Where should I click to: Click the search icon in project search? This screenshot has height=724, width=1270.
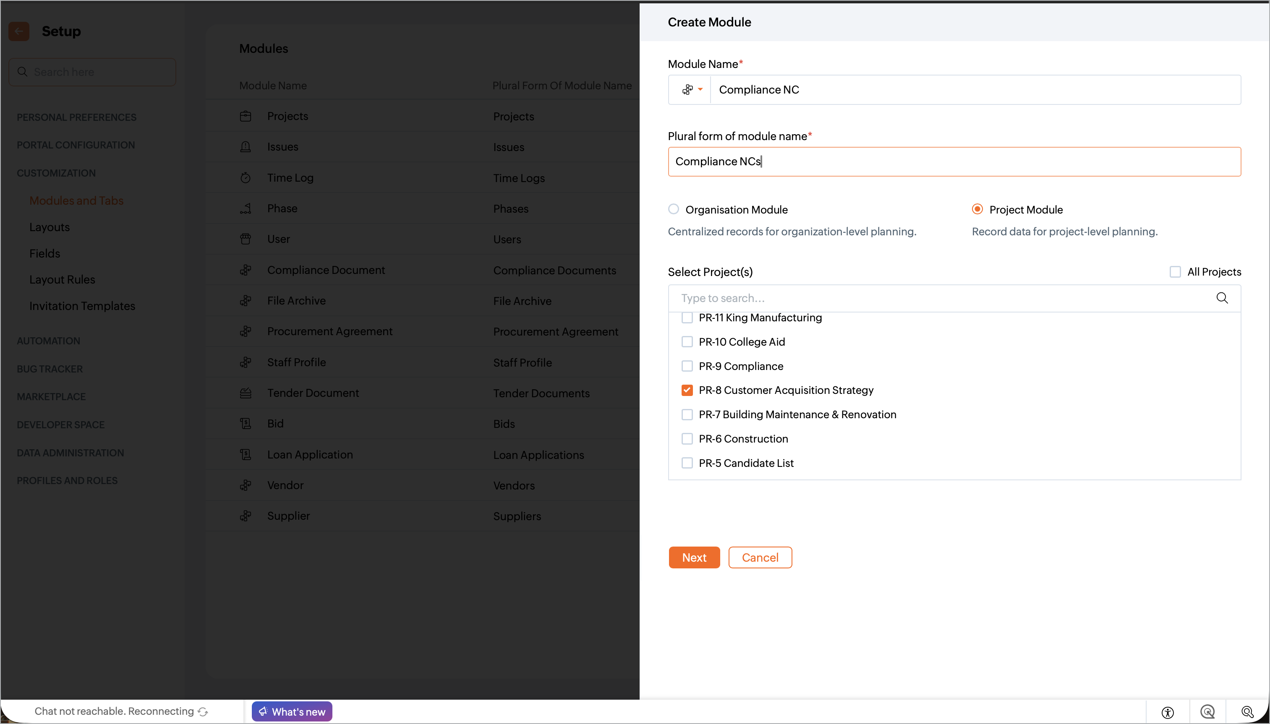pyautogui.click(x=1222, y=298)
